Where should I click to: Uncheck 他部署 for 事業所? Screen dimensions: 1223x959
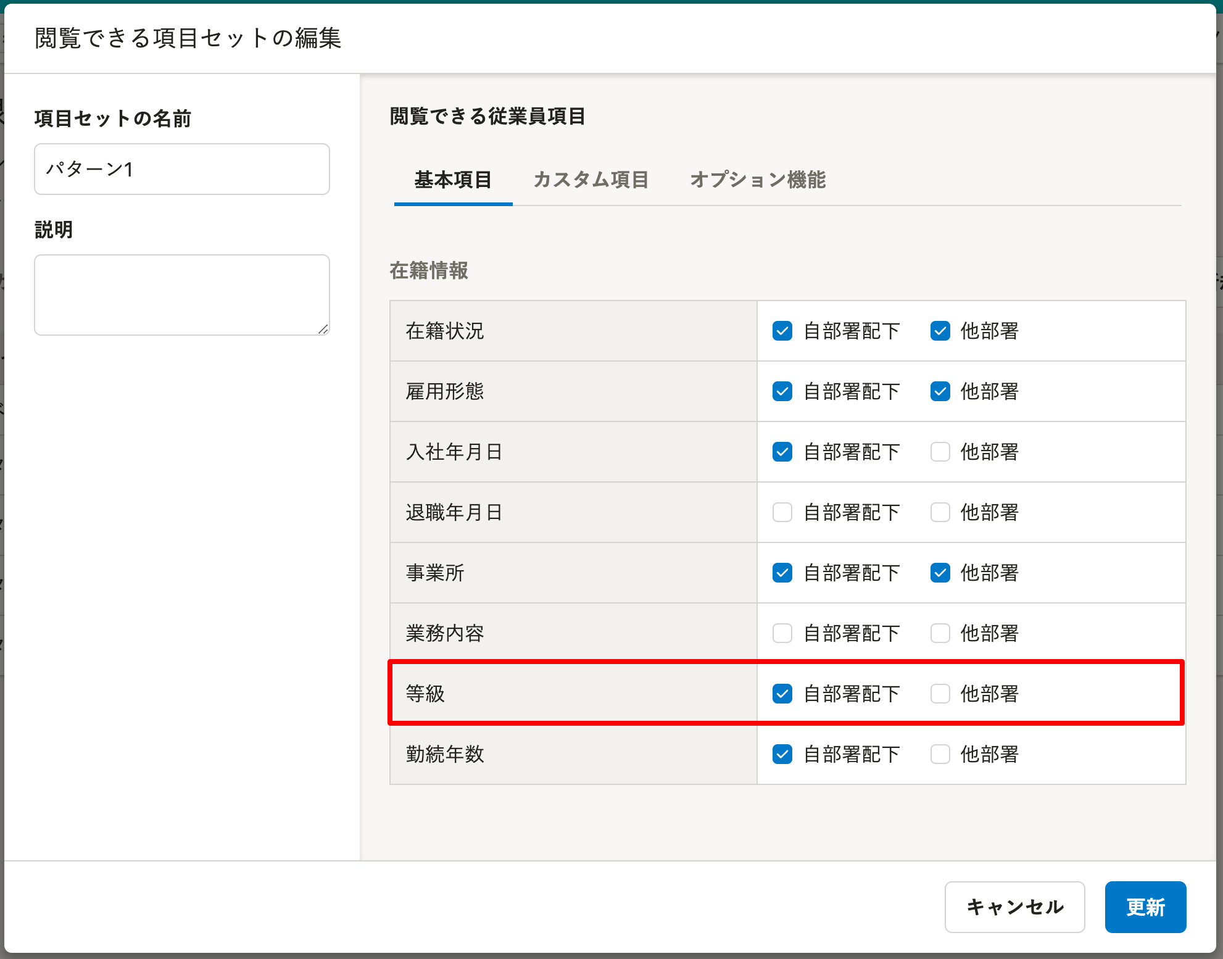940,573
